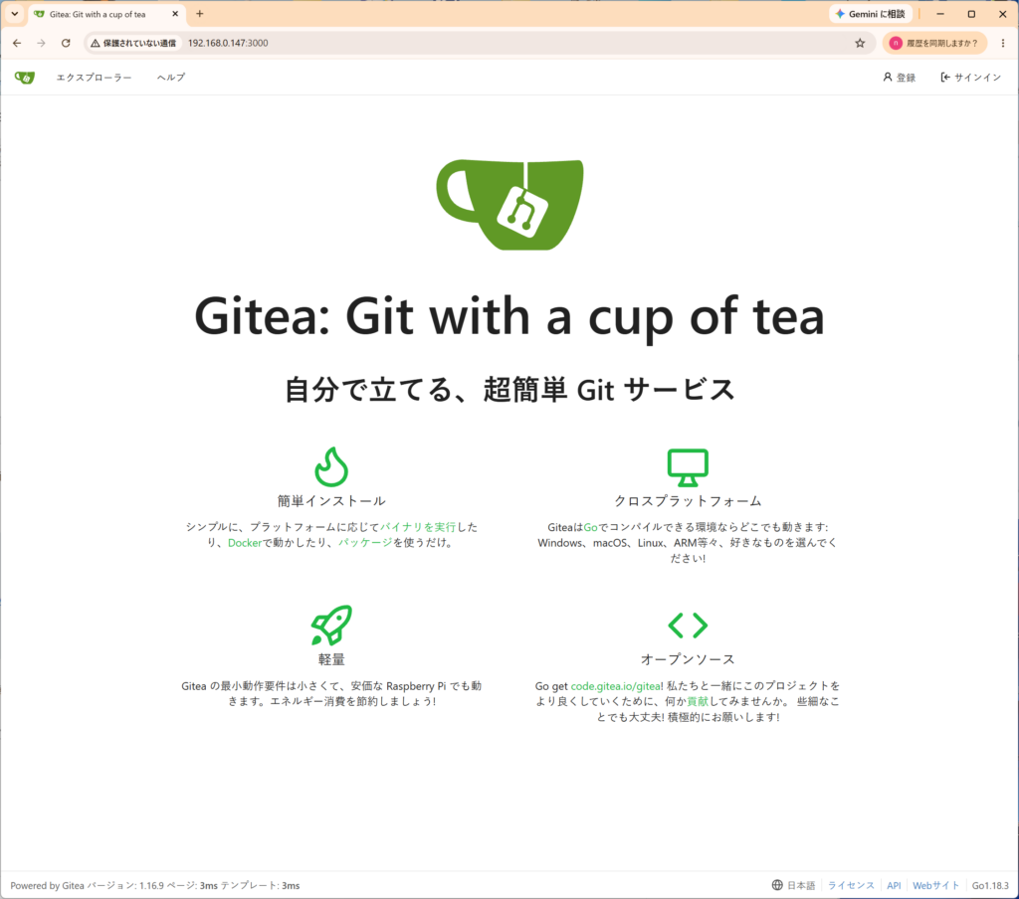Open the エクスプローラー menu item
This screenshot has width=1019, height=899.
(x=94, y=78)
